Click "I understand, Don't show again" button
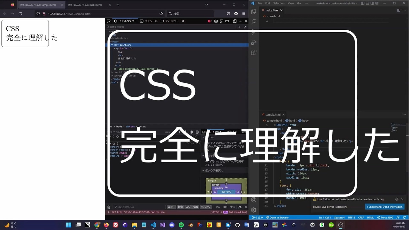The width and height of the screenshot is (409, 230). coord(384,207)
